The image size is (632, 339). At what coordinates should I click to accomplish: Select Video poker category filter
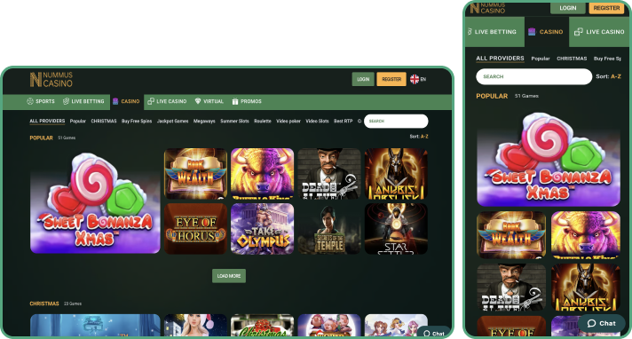point(288,121)
